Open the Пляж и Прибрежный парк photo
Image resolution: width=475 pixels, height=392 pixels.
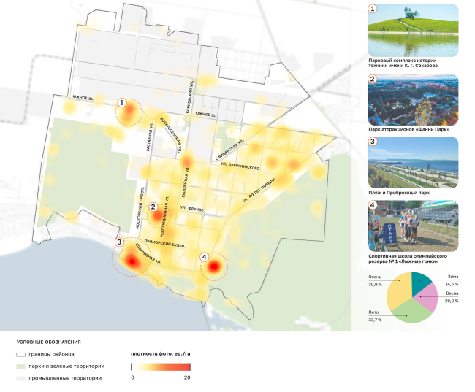coord(414,162)
